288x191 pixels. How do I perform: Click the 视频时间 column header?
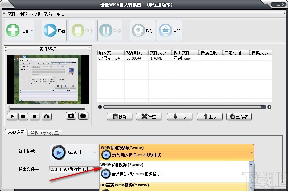136,53
